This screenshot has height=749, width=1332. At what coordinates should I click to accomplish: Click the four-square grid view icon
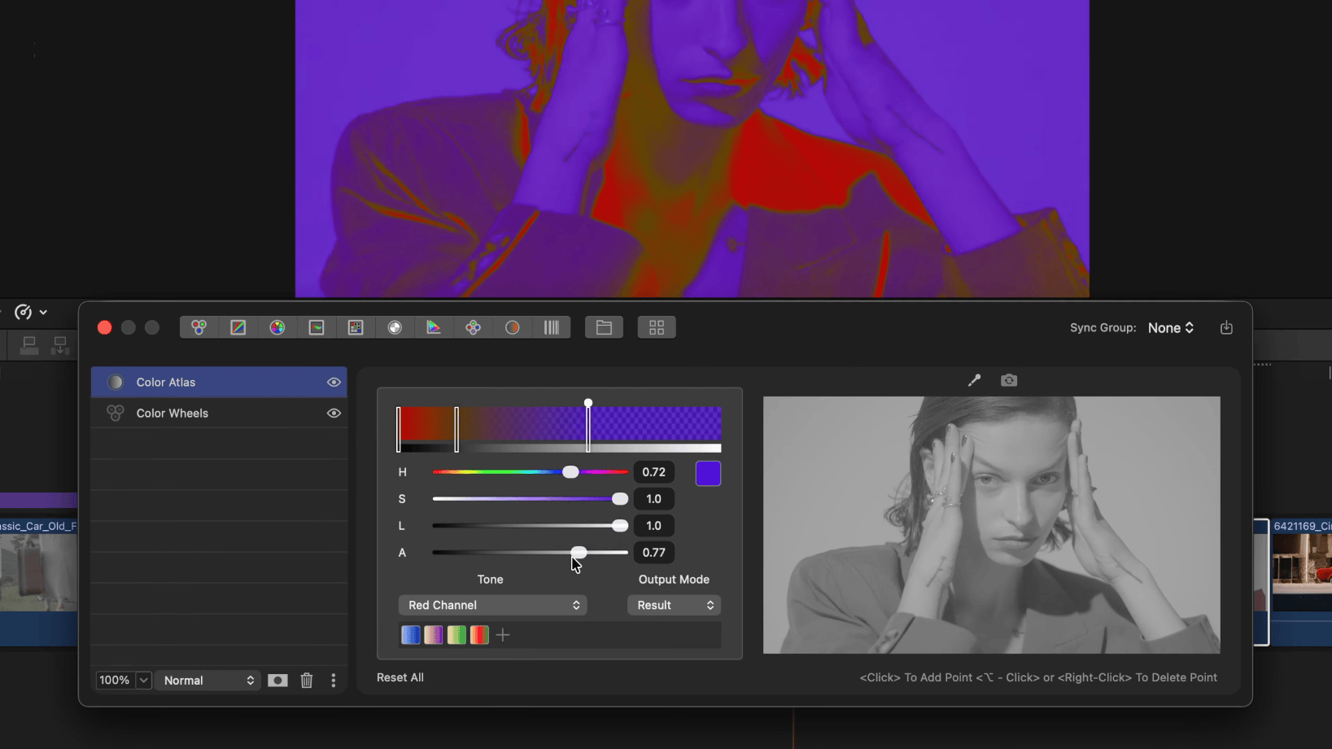[657, 327]
